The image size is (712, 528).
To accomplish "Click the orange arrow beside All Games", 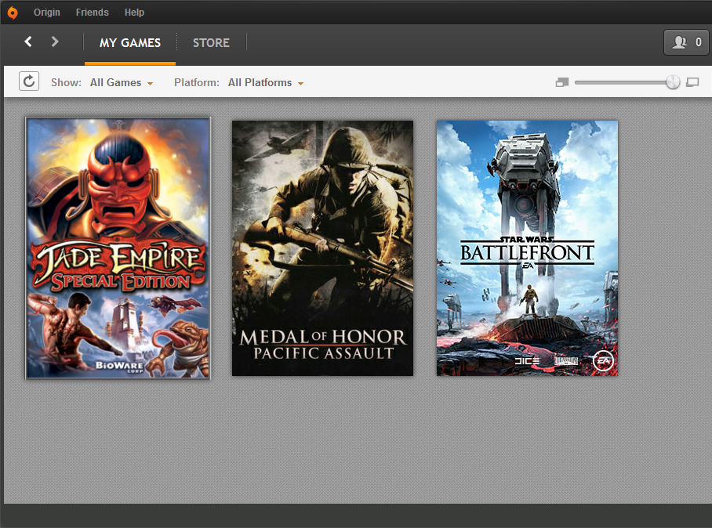I will pos(151,84).
